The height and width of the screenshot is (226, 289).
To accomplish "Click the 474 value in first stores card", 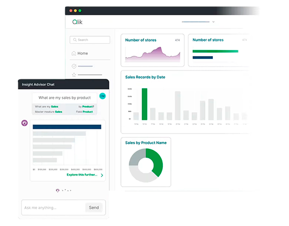I will click(177, 40).
